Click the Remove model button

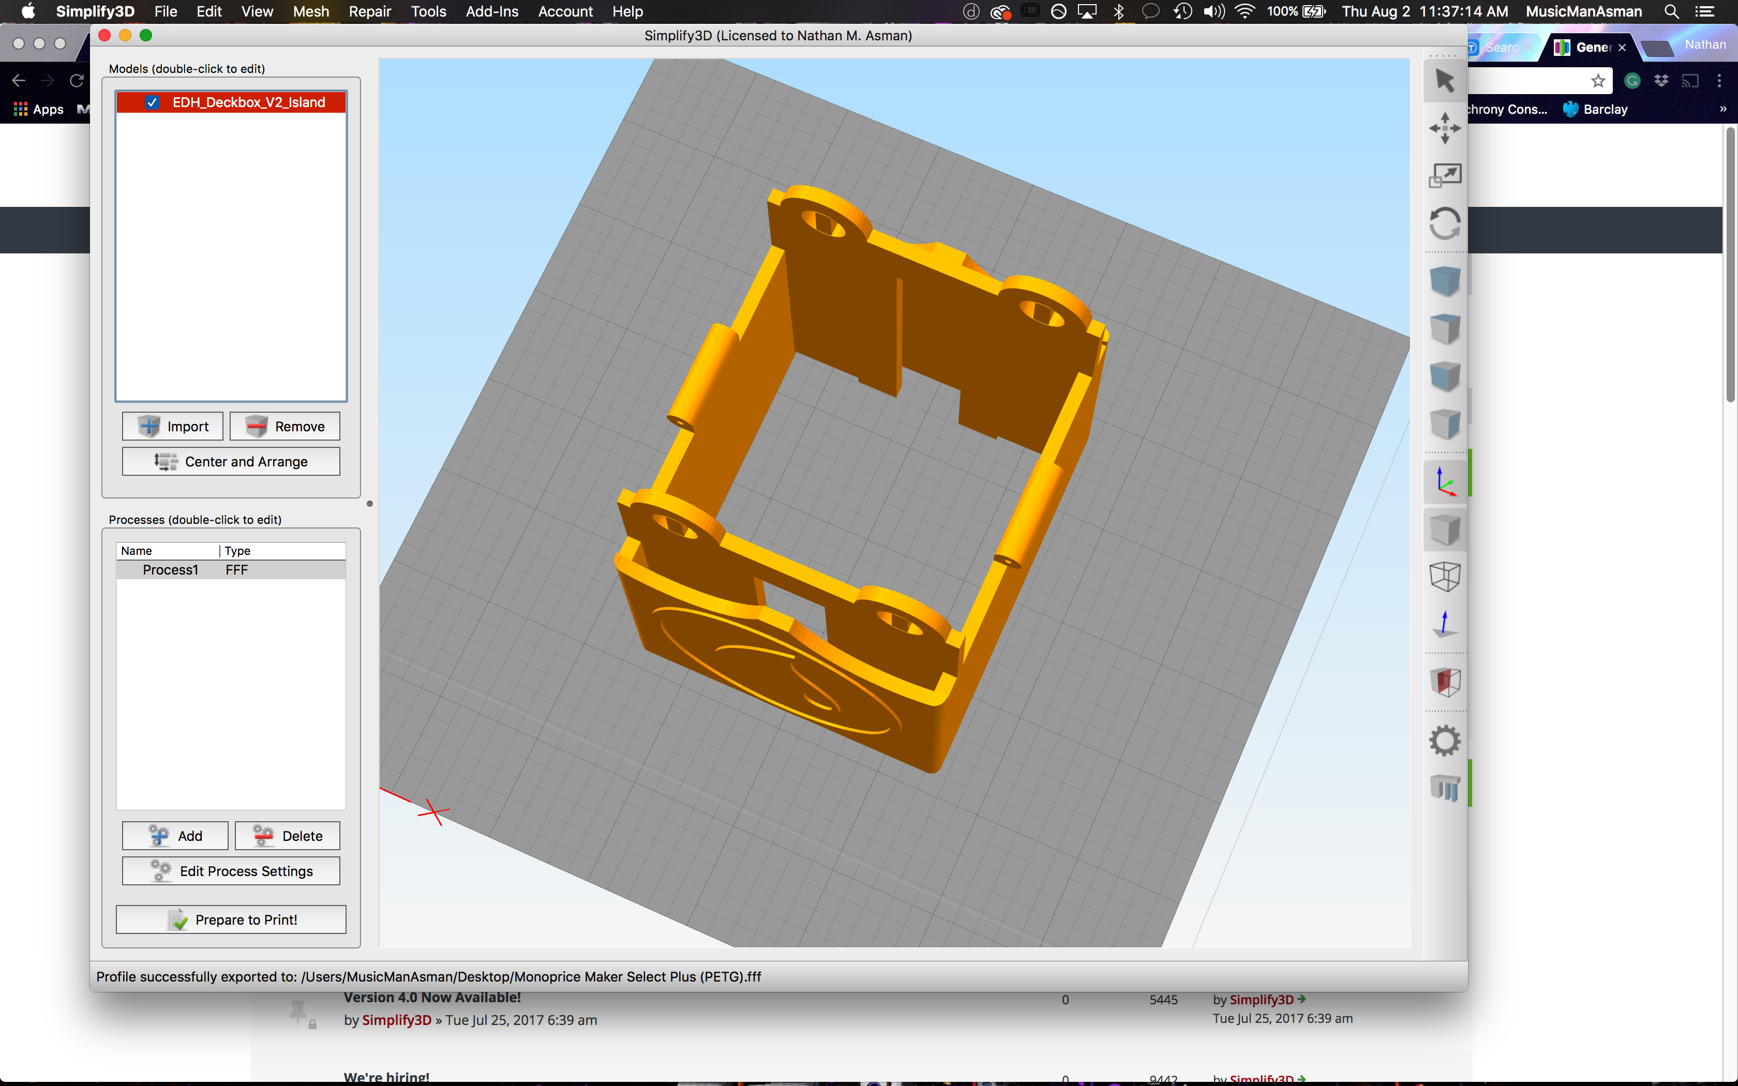point(285,427)
